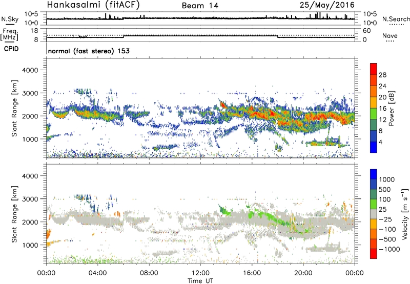Click the Hankasalmi (fitACF) title text
The height and width of the screenshot is (284, 410).
pos(94,5)
